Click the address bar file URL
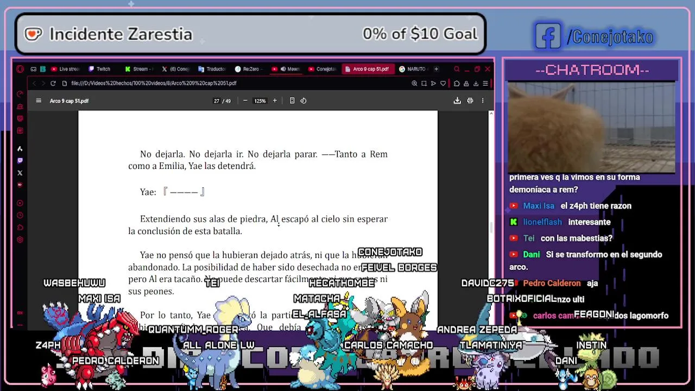695x391 pixels. [154, 83]
